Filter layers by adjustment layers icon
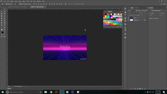Viewport: 167px width, 94px height. [x=139, y=11]
